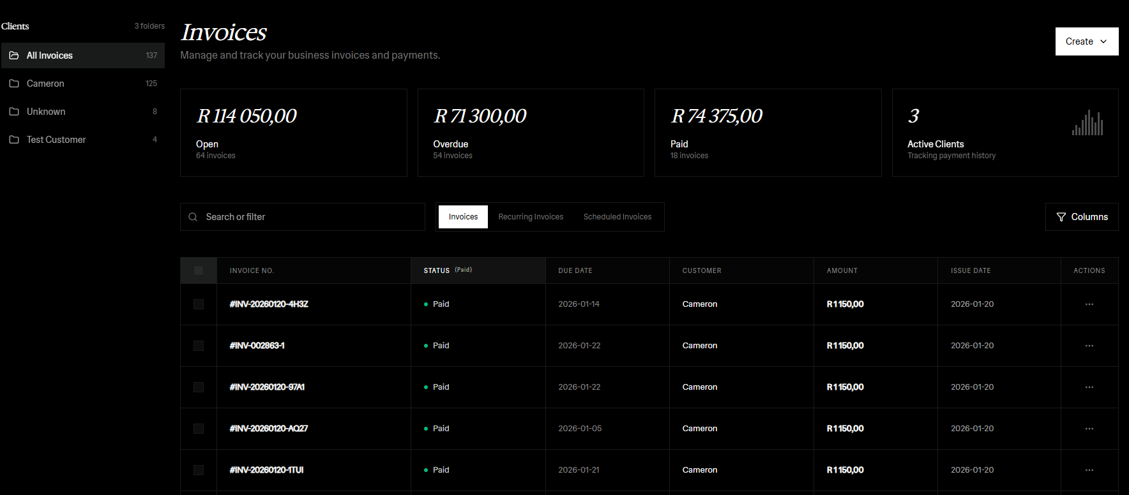1129x495 pixels.
Task: Sort by the Due Date column header
Action: tap(575, 270)
